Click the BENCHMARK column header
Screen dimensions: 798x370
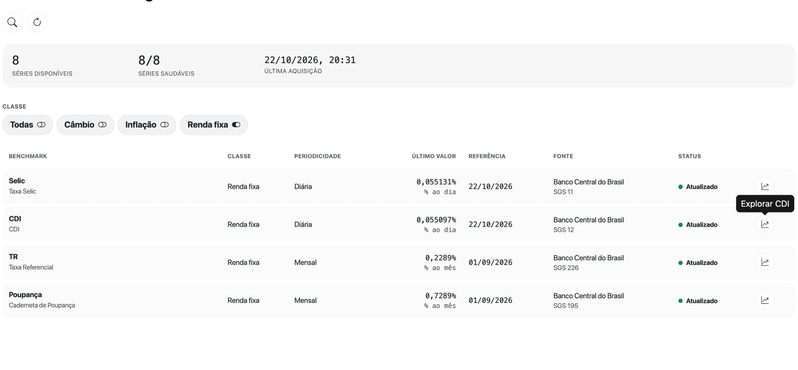pyautogui.click(x=28, y=156)
